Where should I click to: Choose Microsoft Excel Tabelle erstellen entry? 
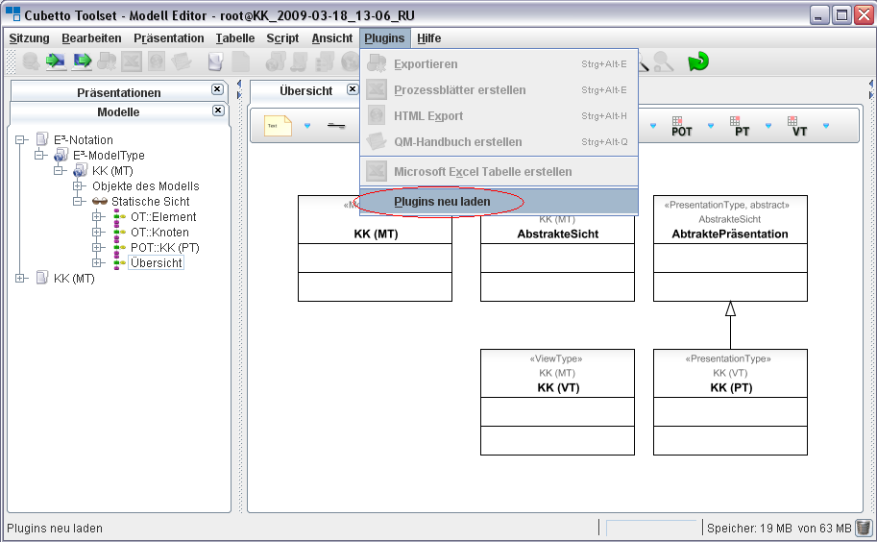click(499, 172)
